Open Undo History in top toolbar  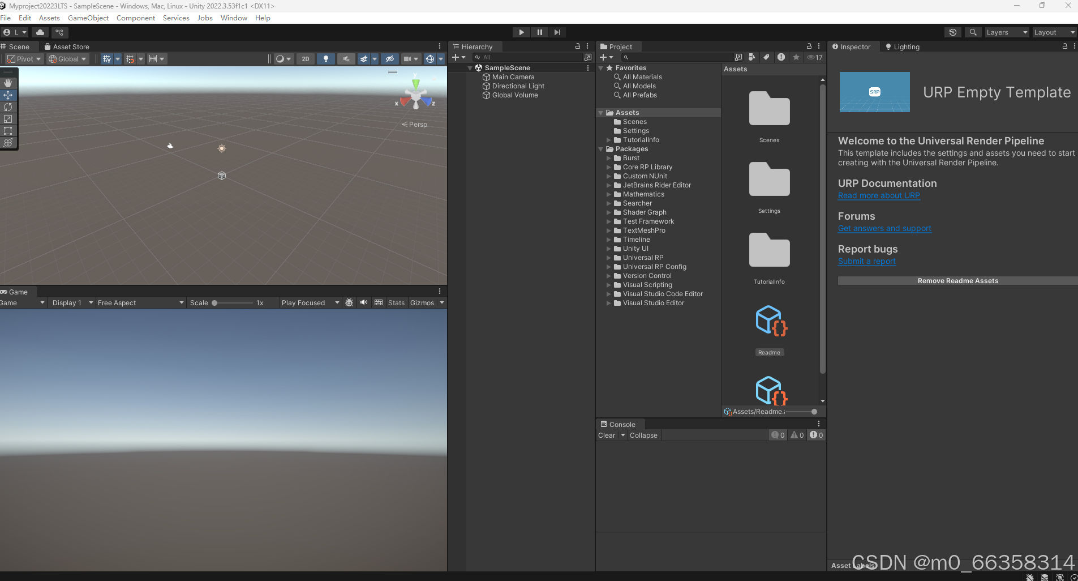pyautogui.click(x=953, y=32)
